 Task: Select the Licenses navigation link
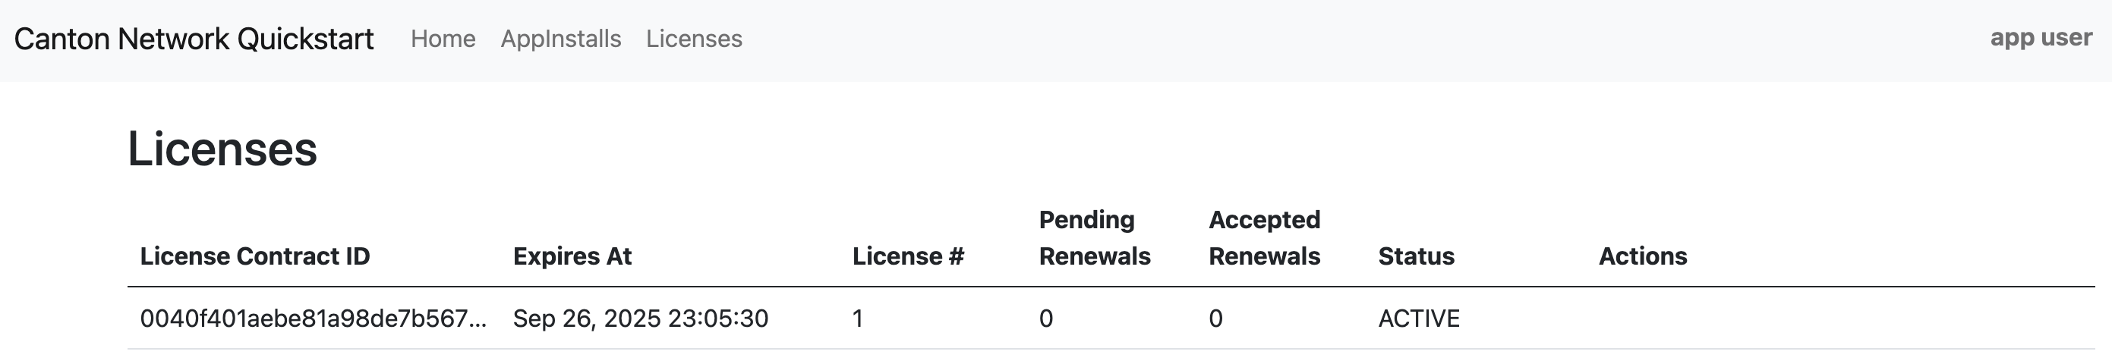(x=694, y=39)
